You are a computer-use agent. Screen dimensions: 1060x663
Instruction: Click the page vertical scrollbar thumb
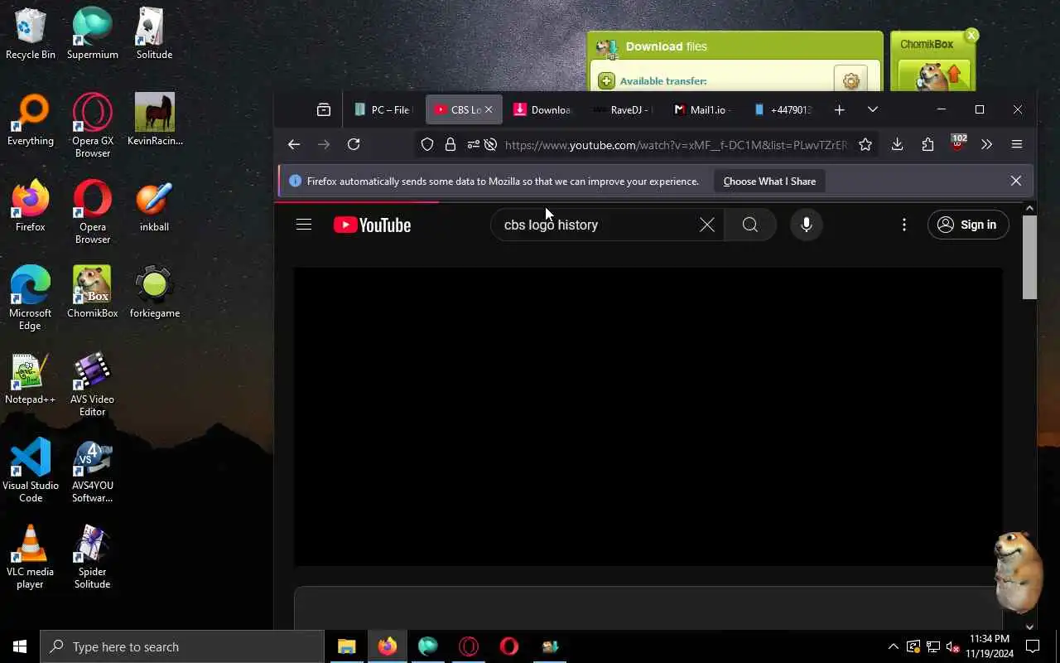[x=1029, y=257]
